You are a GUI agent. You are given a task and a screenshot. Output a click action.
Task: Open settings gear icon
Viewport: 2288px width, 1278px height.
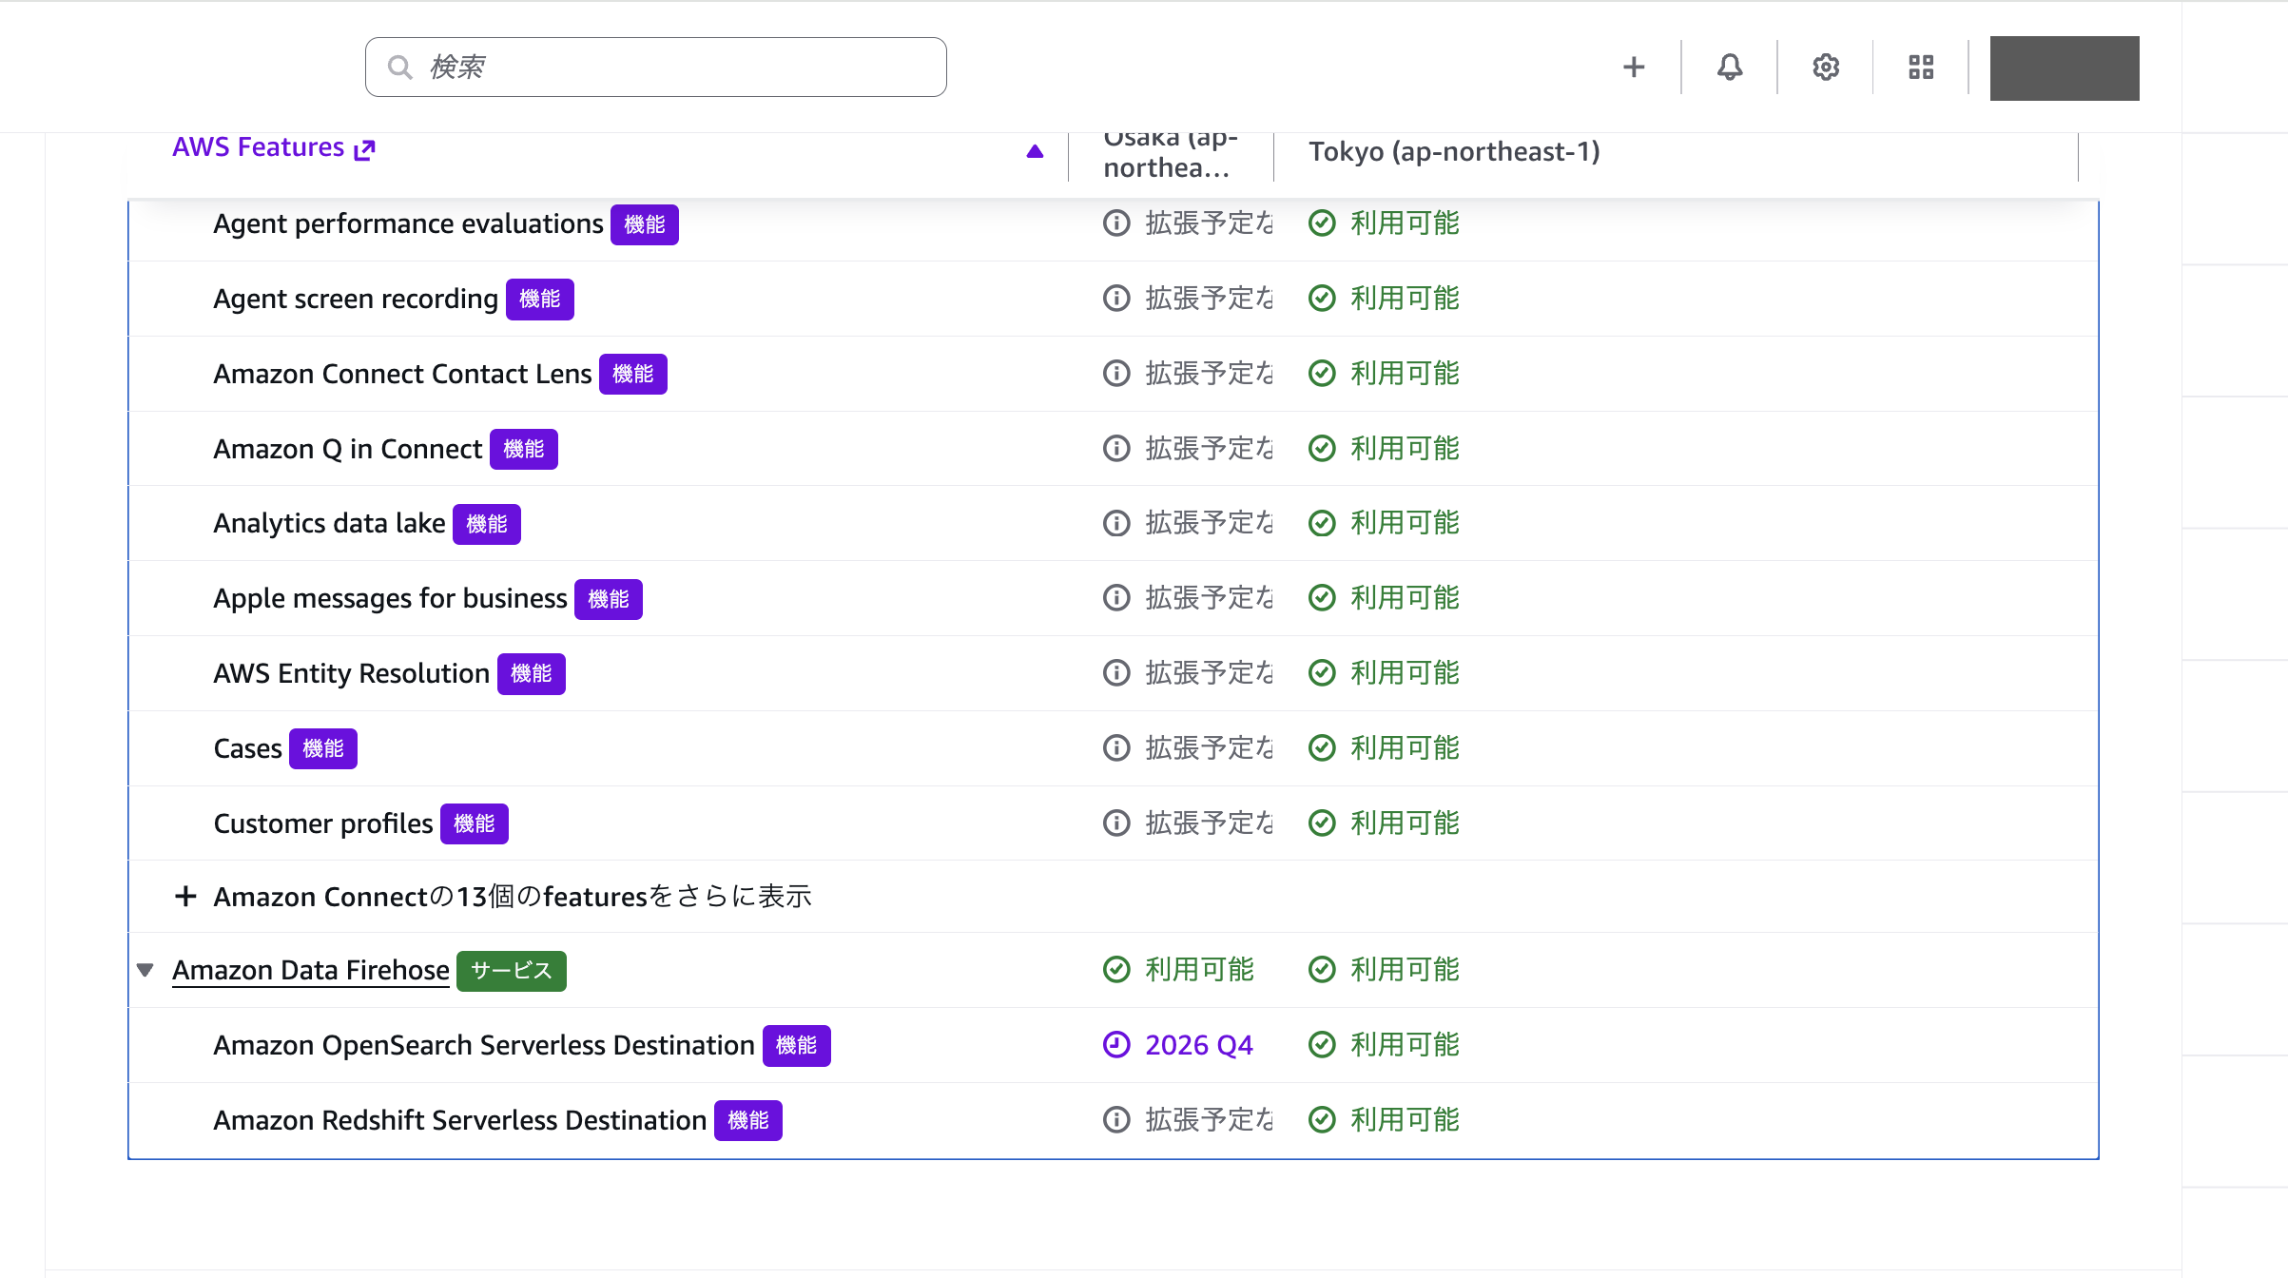[1826, 68]
